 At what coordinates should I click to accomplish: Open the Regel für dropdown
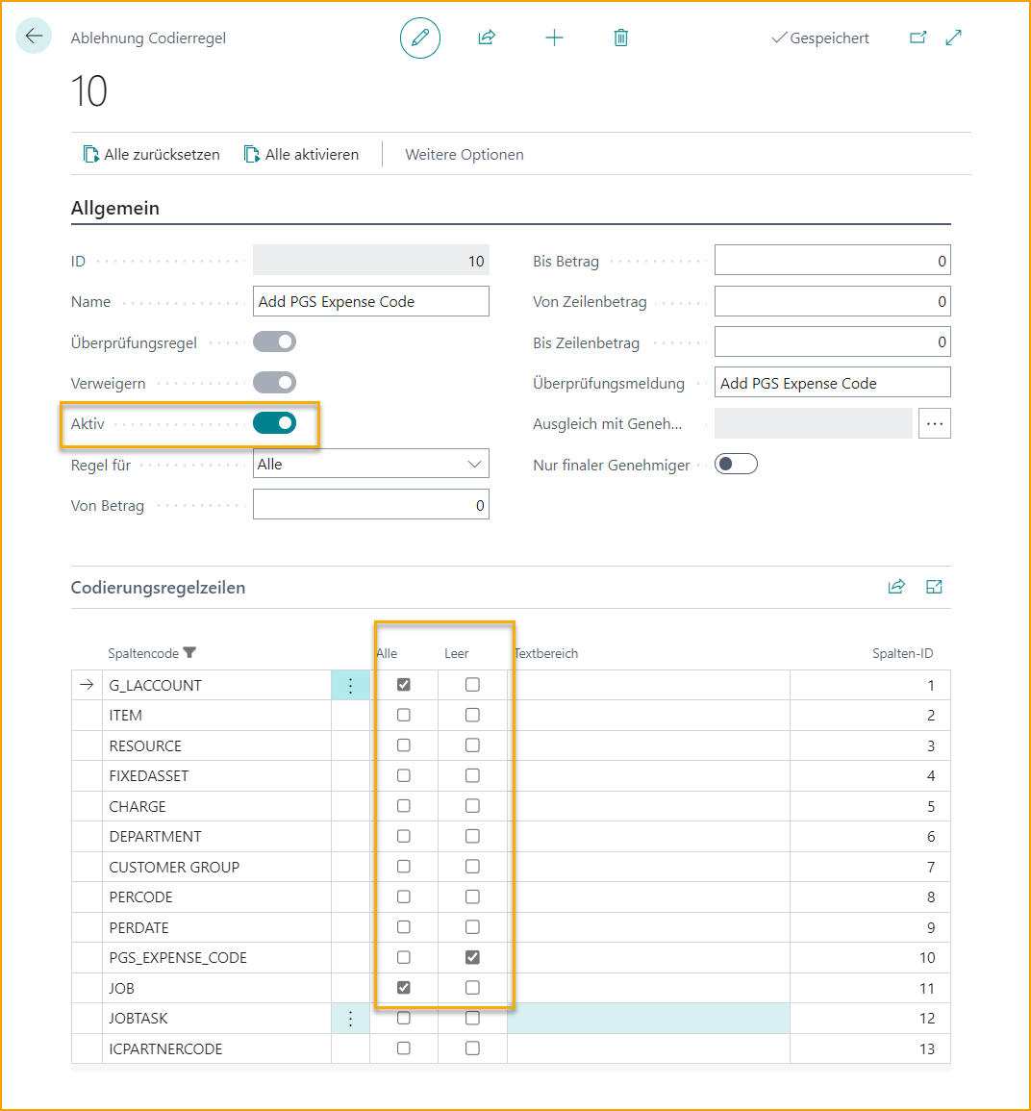point(370,464)
